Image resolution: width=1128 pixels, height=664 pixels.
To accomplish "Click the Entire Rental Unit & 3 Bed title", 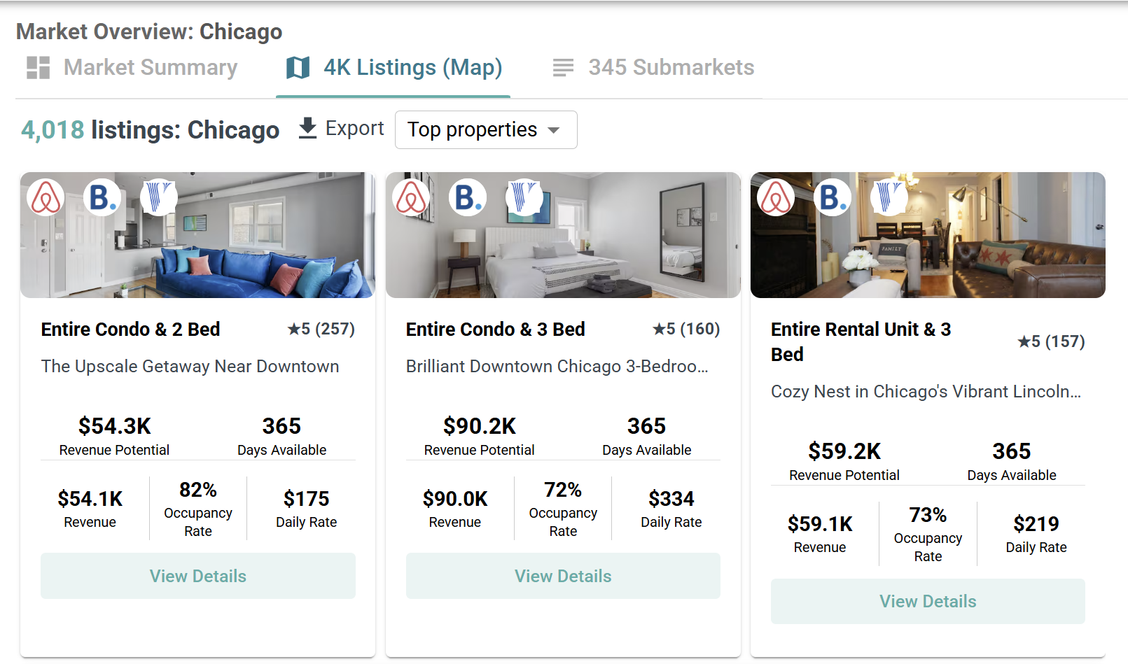I will tap(861, 341).
